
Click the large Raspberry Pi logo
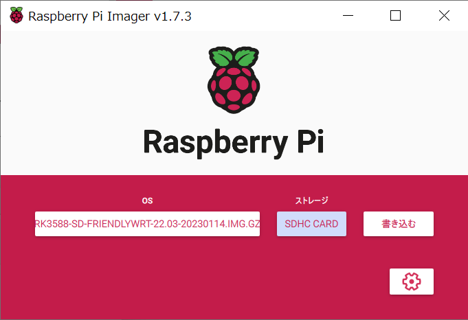point(234,80)
